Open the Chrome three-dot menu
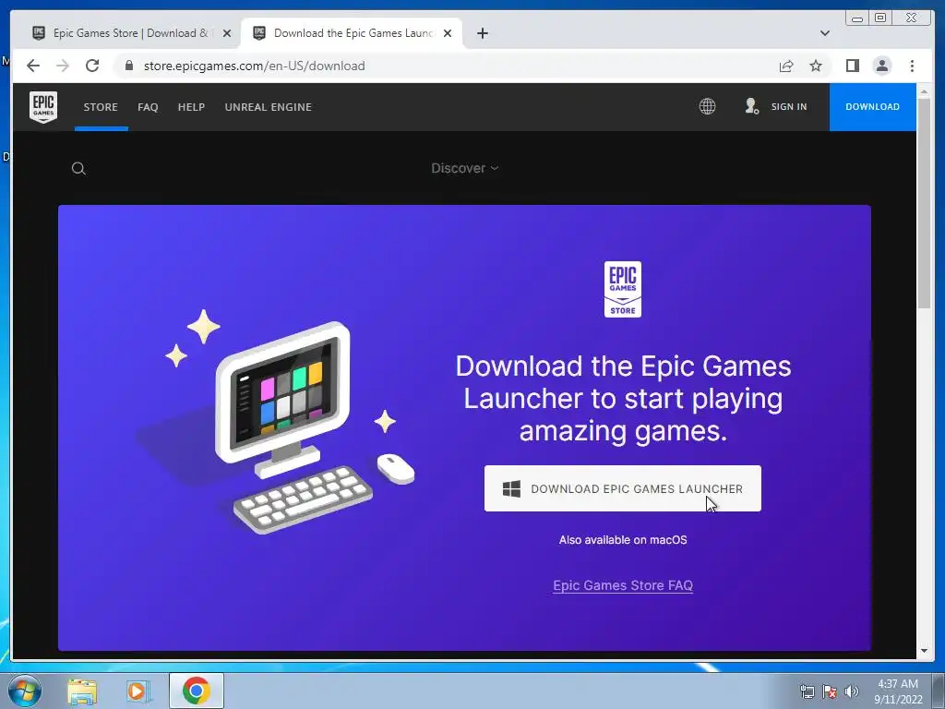This screenshot has height=709, width=945. pyautogui.click(x=912, y=66)
